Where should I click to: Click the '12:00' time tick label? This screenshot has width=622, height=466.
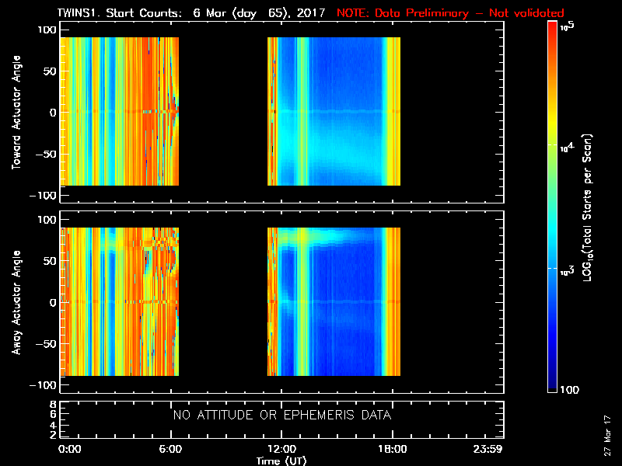coord(281,449)
